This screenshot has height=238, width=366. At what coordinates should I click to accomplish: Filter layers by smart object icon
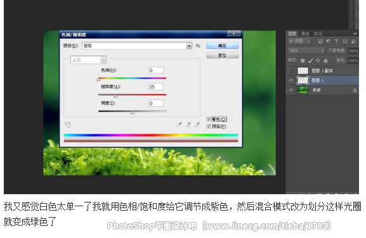point(353,41)
